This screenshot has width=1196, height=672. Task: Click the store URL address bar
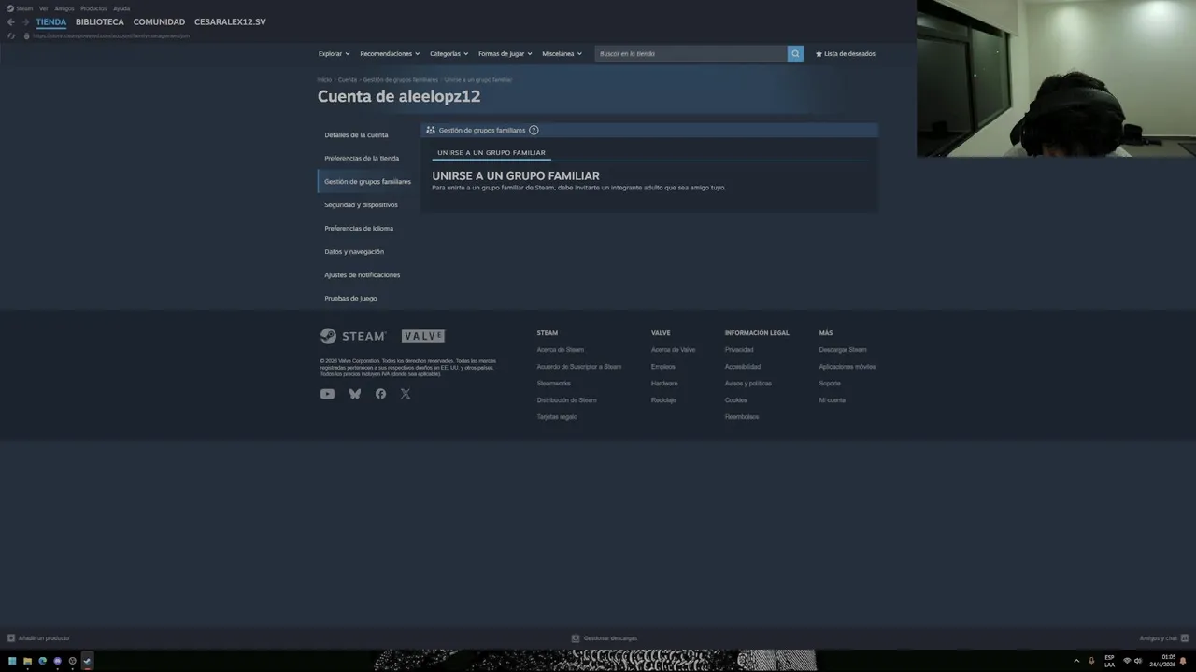click(111, 35)
